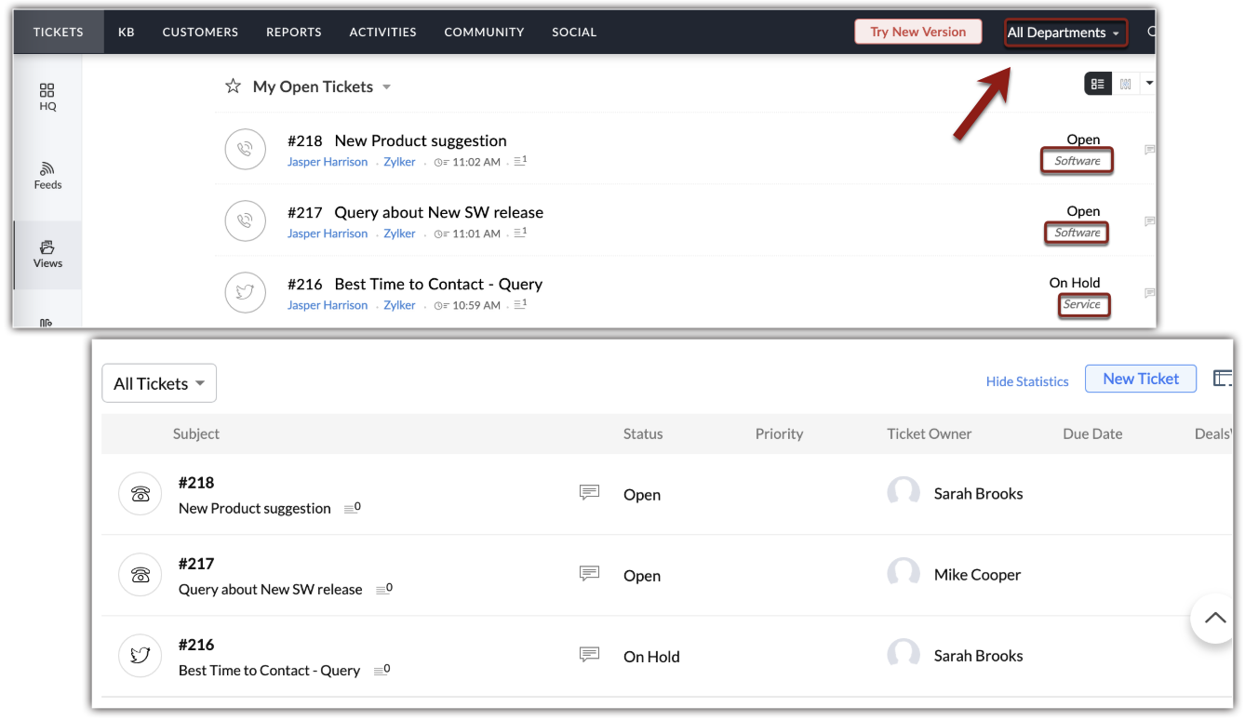This screenshot has height=720, width=1245.
Task: Click comment icon on ticket #217 row
Action: 589,574
